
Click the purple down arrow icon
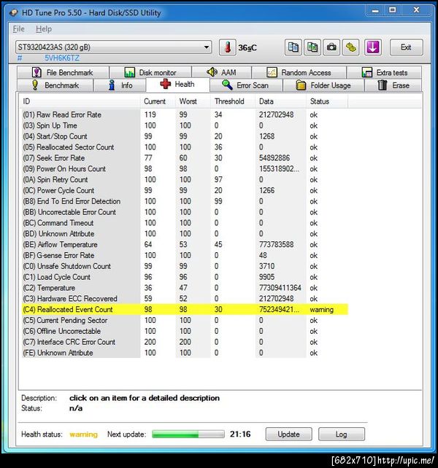372,47
